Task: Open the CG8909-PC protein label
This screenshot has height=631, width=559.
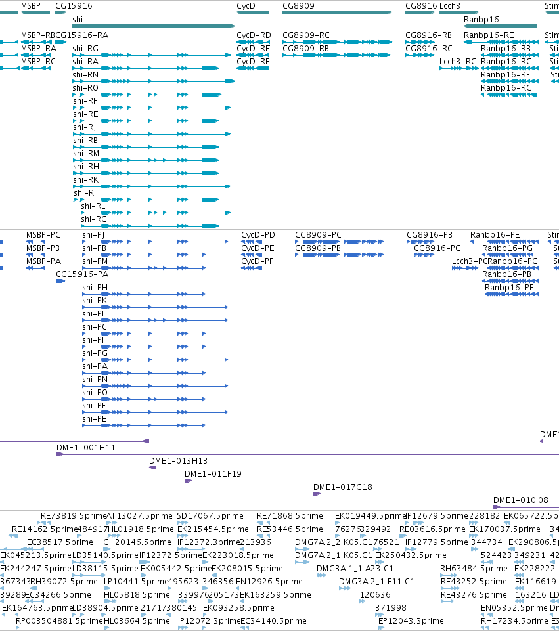Action: 318,235
